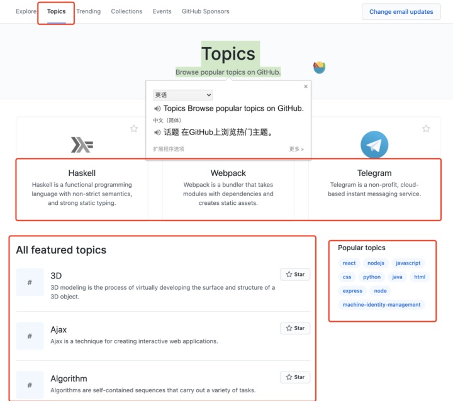Open the Collections tab
Screen dimensions: 453x401
(126, 11)
